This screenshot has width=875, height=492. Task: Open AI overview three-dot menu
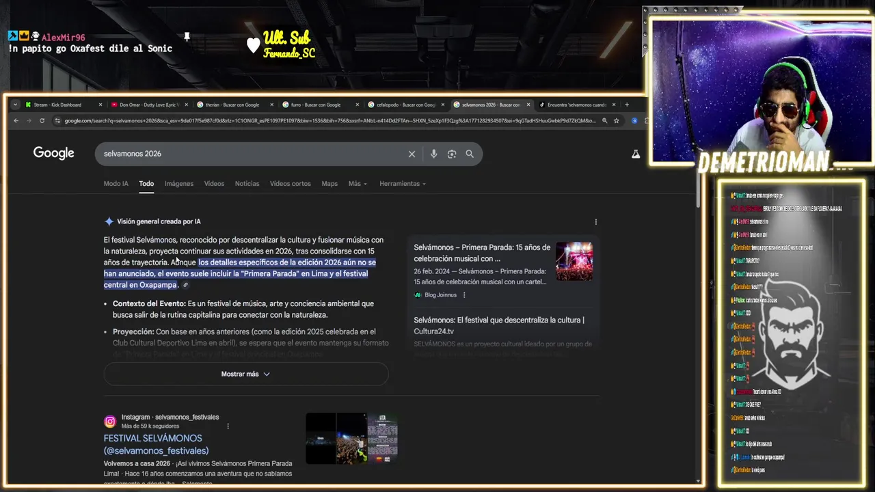[595, 222]
